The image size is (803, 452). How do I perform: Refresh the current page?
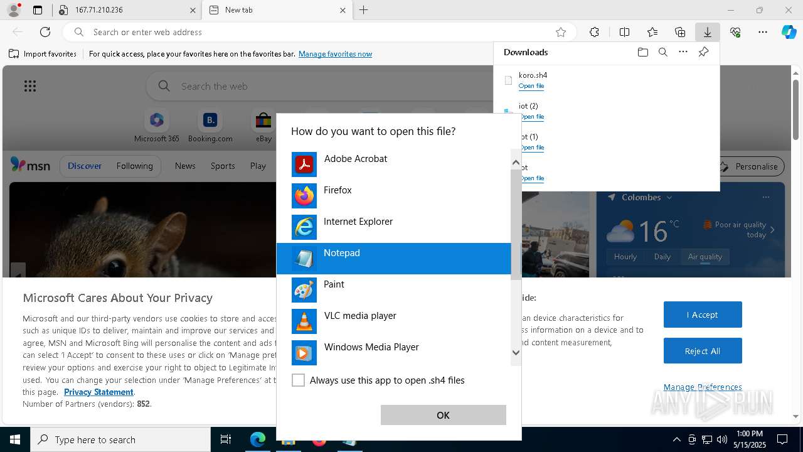tap(45, 32)
